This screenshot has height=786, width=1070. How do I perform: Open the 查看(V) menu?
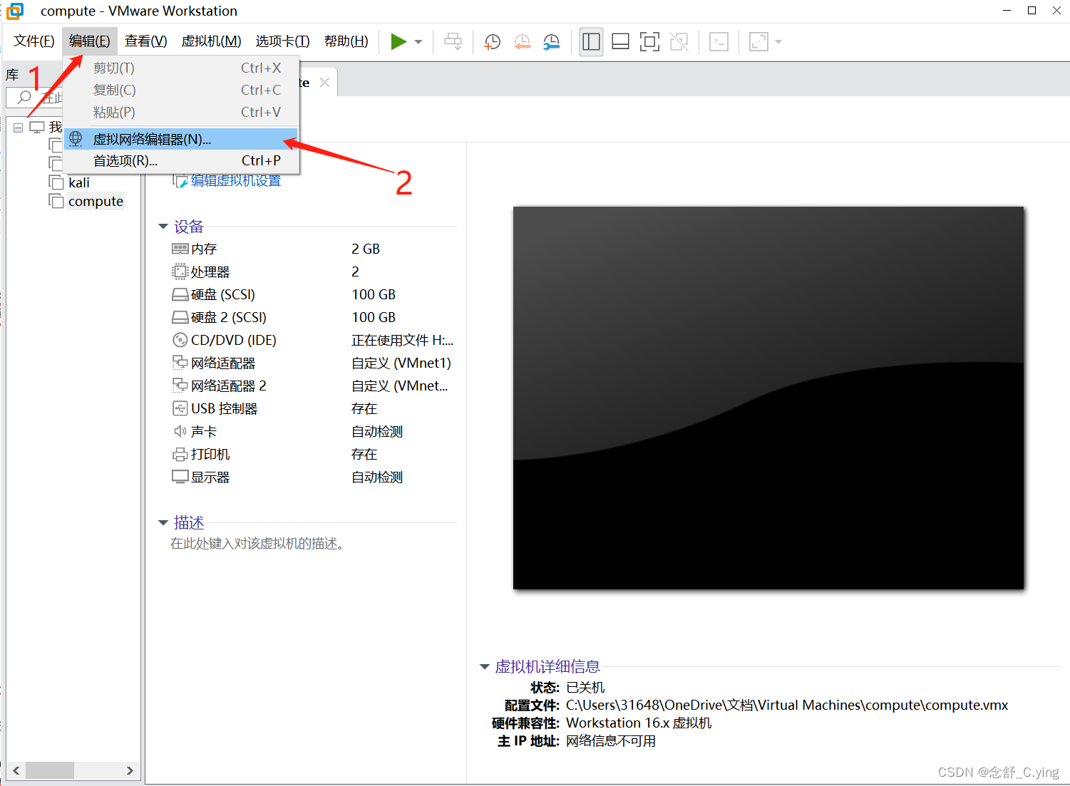(145, 41)
